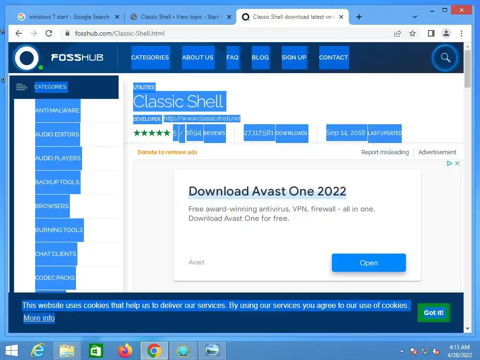Click the network tray icon
Screen dimensions: 480x360
425,351
